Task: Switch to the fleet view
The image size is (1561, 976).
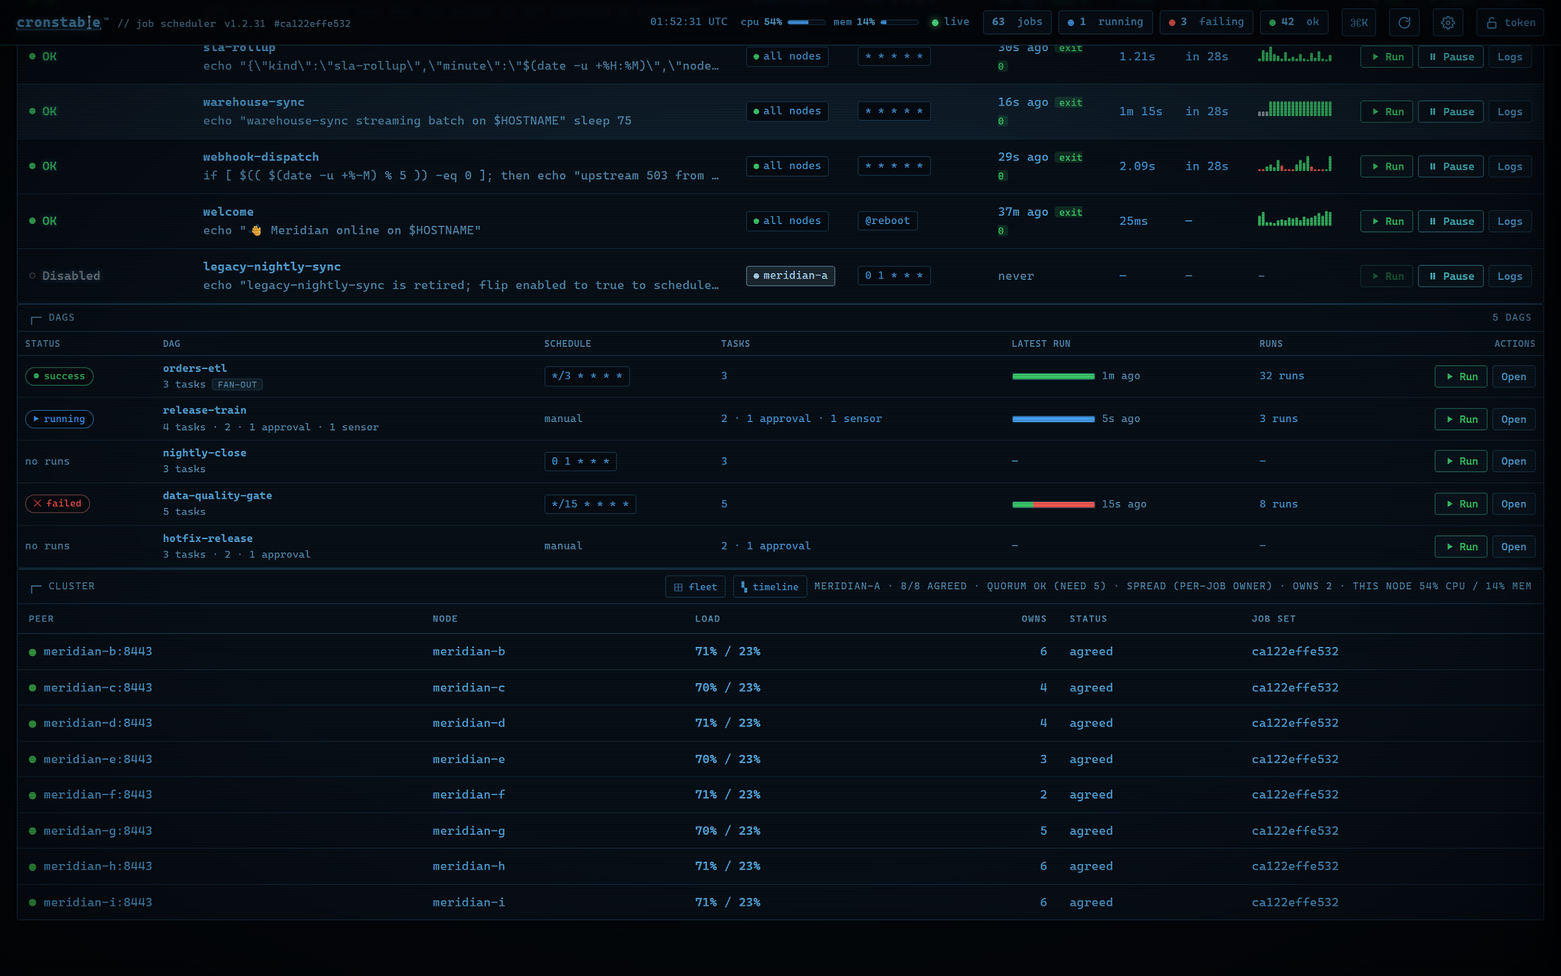Action: coord(695,587)
